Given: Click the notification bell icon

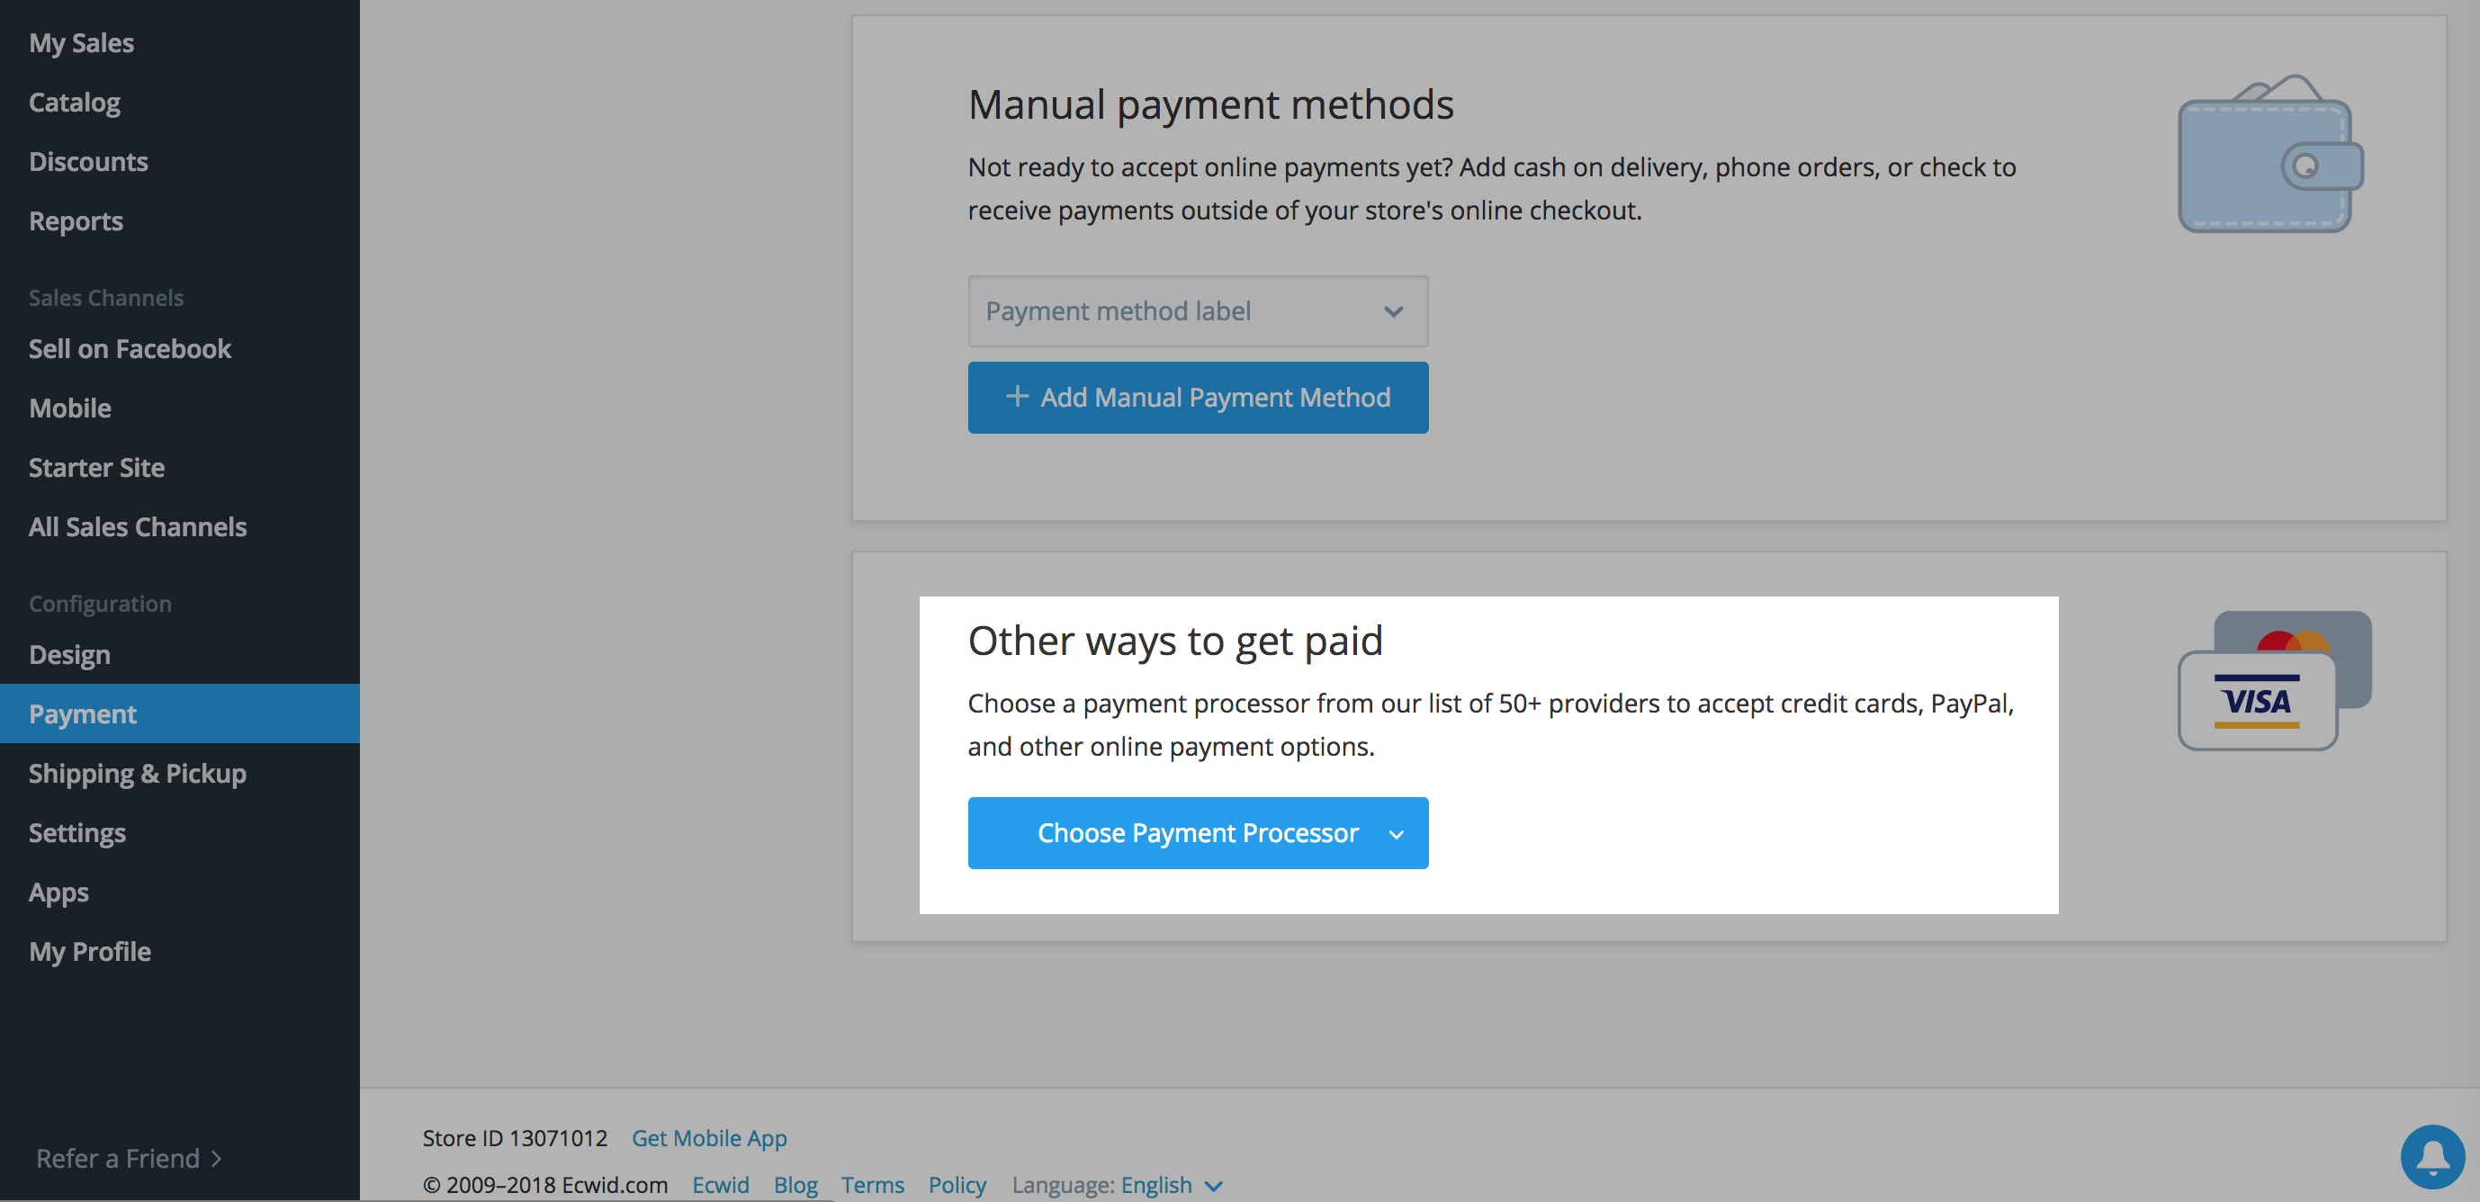Looking at the screenshot, I should pos(2432,1157).
